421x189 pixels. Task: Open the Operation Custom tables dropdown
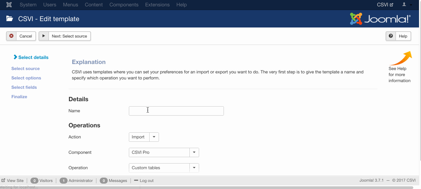point(194,168)
